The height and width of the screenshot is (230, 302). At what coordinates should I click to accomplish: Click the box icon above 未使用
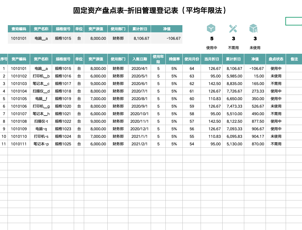253,29
